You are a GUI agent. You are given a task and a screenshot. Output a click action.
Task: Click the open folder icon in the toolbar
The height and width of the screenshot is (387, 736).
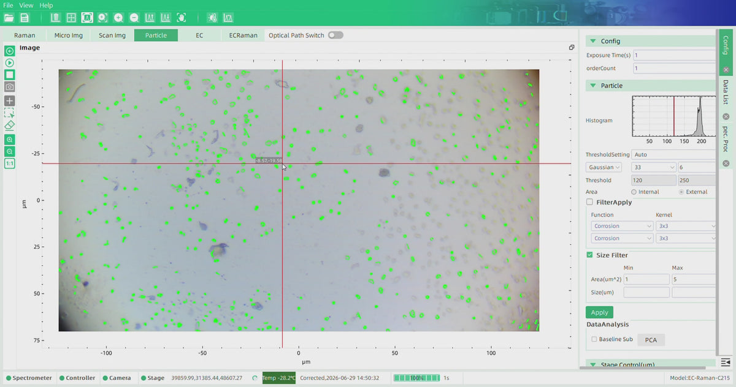9,18
